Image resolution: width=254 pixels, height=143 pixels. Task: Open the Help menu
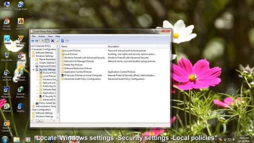58,36
